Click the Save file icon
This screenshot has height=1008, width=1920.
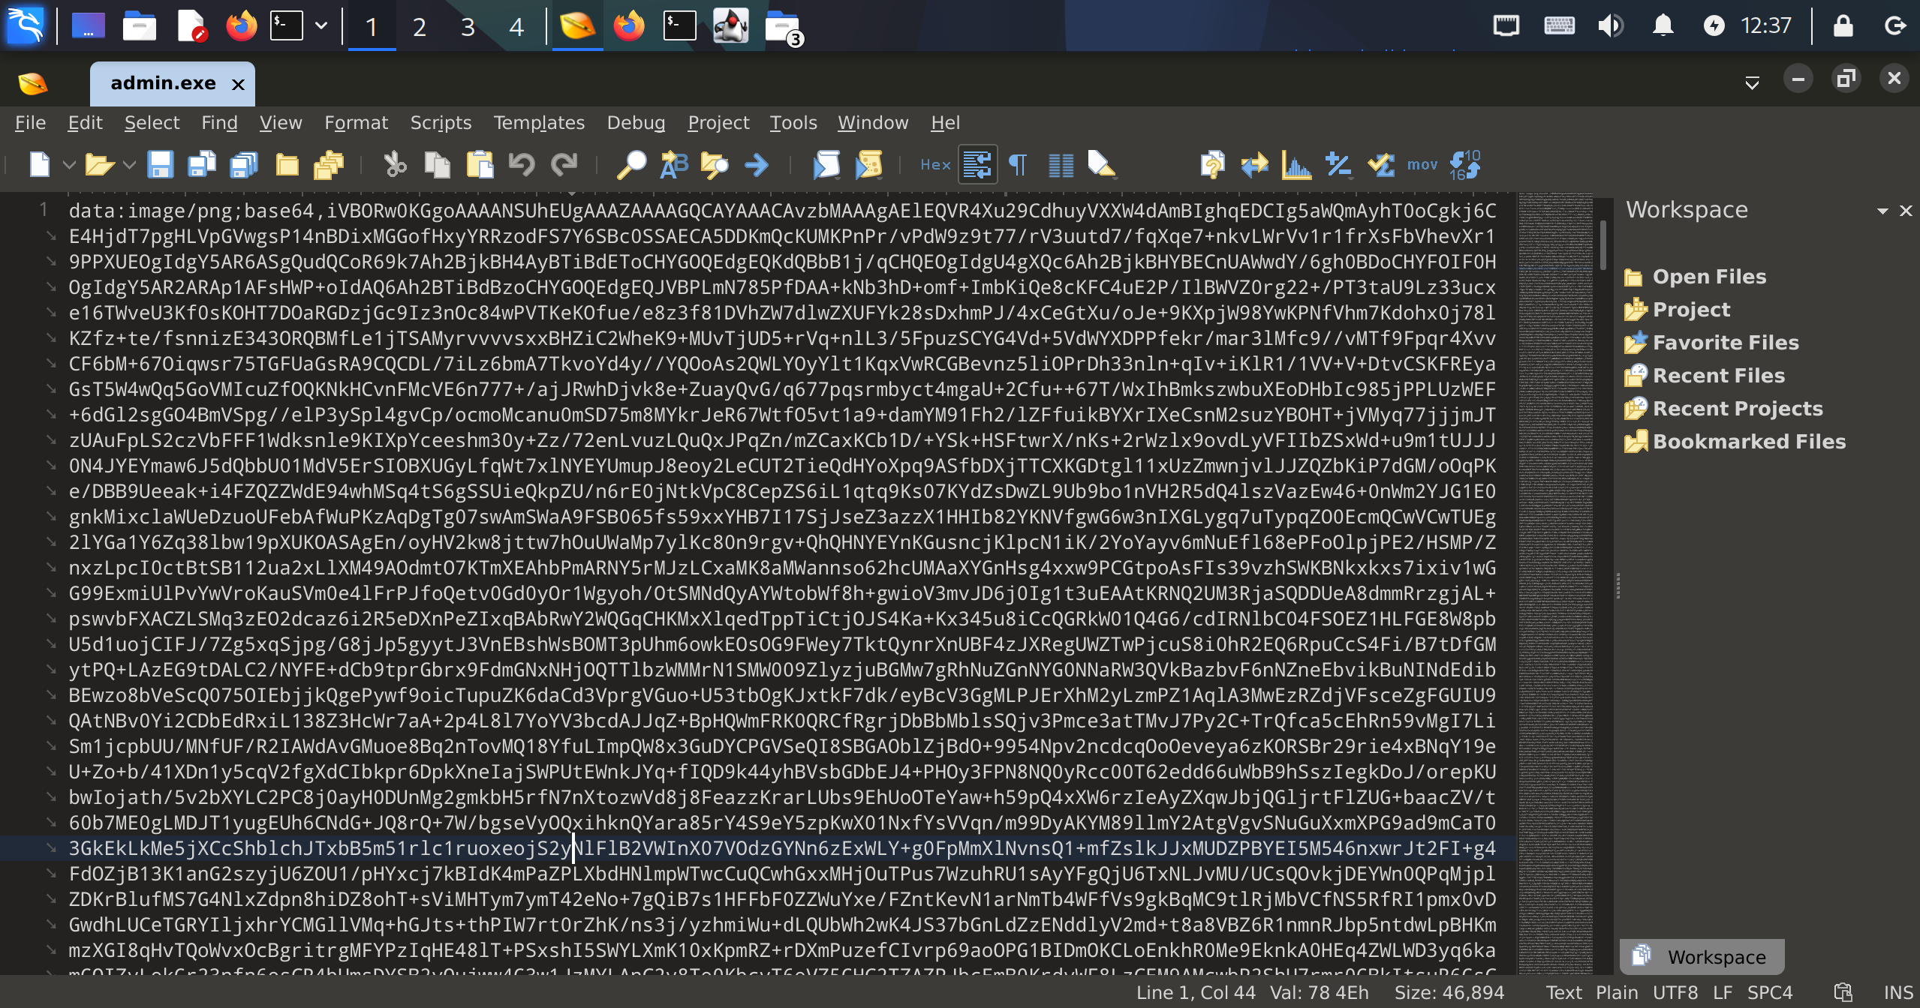[x=160, y=164]
